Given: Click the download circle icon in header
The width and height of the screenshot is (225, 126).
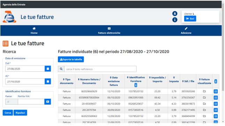Looking at the screenshot, I should pyautogui.click(x=175, y=14).
